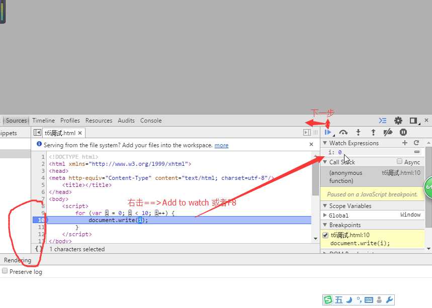Toggle the debugger sidebar pane
Image resolution: width=432 pixels, height=308 pixels.
(x=307, y=132)
